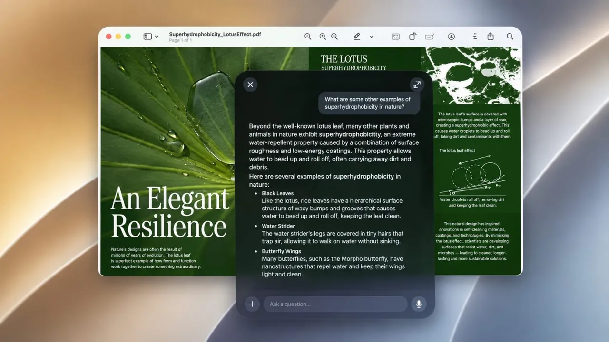
Task: Select the user question message bubble
Action: (x=369, y=103)
